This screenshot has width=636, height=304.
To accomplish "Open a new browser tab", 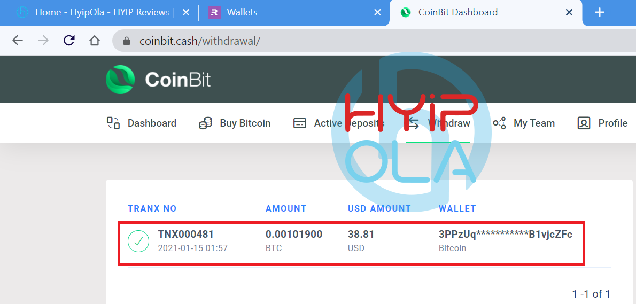I will point(600,13).
